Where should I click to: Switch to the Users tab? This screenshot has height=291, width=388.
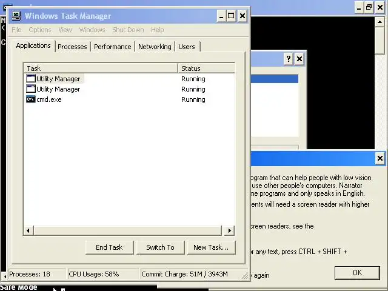(x=187, y=47)
